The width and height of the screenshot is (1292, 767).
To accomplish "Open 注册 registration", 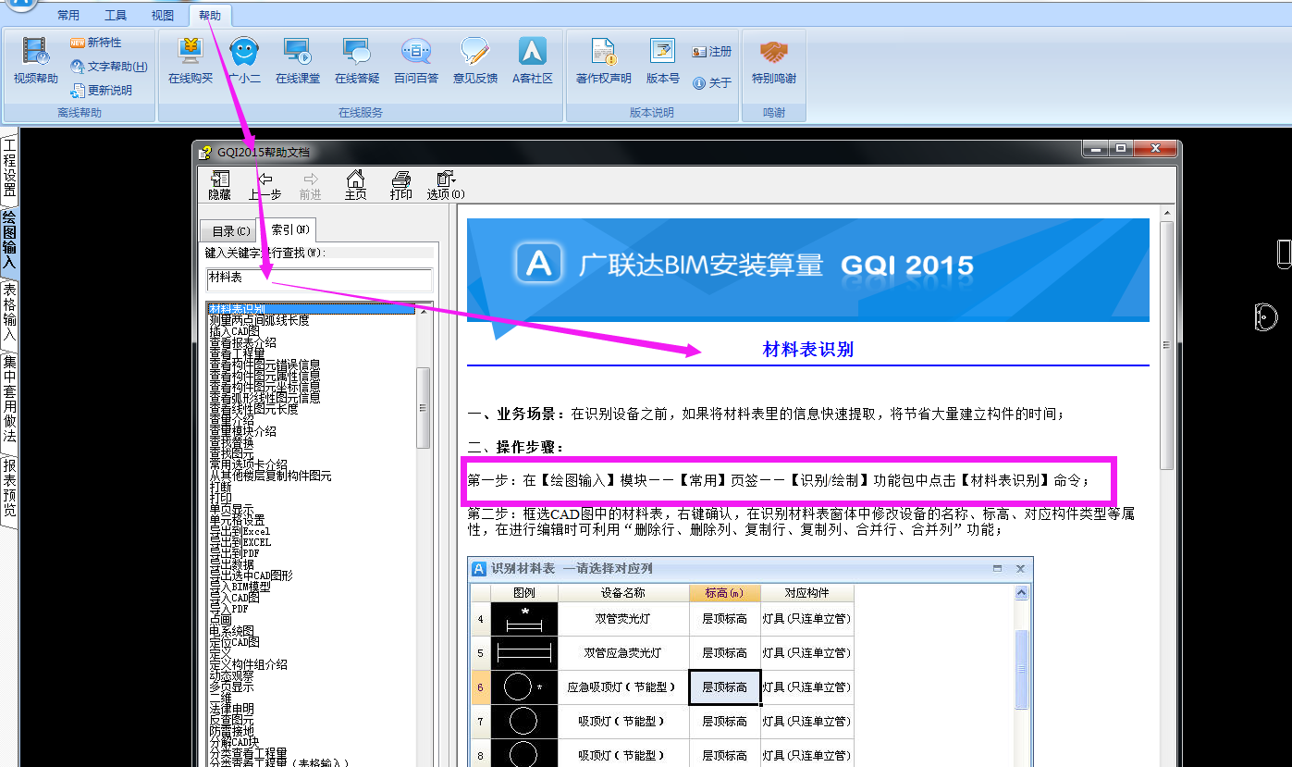I will pyautogui.click(x=712, y=52).
